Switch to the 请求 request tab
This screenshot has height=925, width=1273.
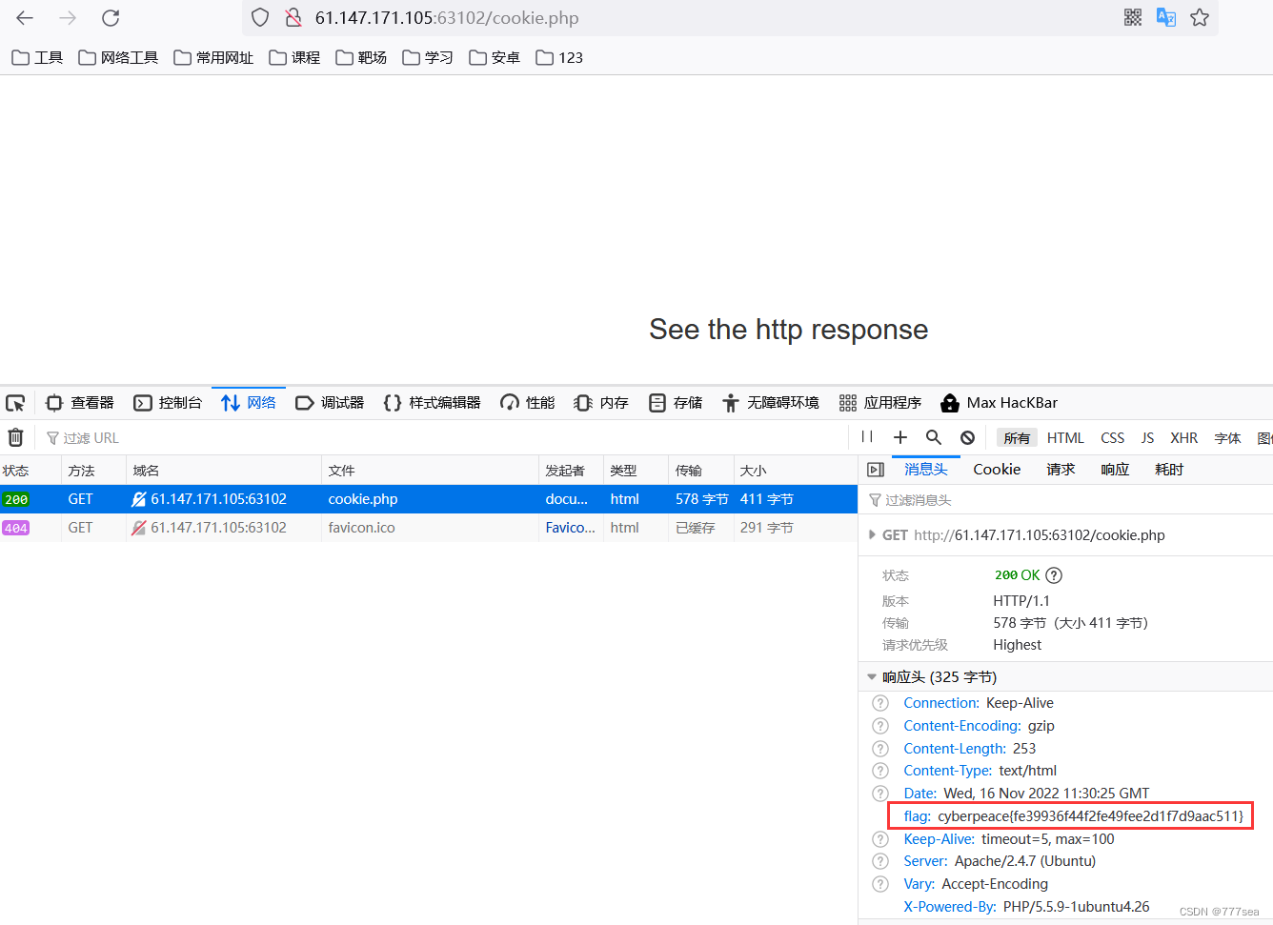[x=1061, y=470]
